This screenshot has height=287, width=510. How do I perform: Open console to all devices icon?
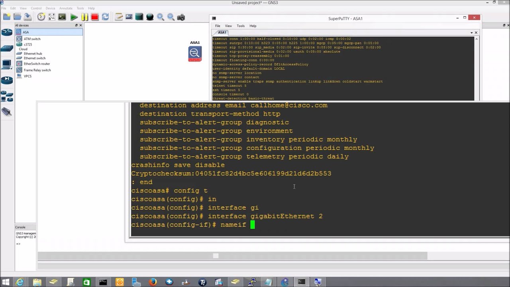62,17
